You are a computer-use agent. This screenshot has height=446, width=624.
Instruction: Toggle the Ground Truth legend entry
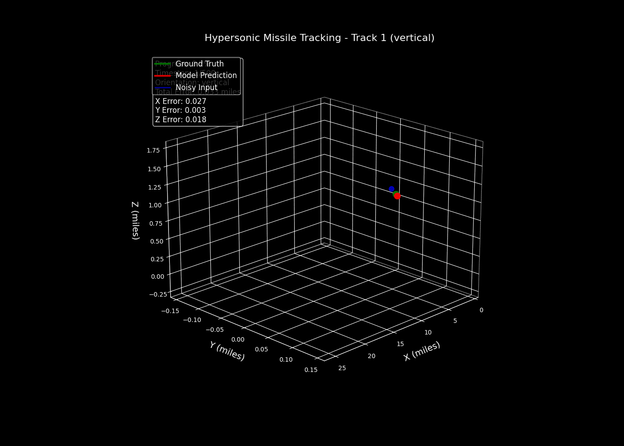(200, 64)
